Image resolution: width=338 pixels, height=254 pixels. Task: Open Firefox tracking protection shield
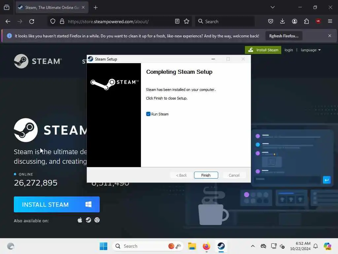[x=53, y=21]
